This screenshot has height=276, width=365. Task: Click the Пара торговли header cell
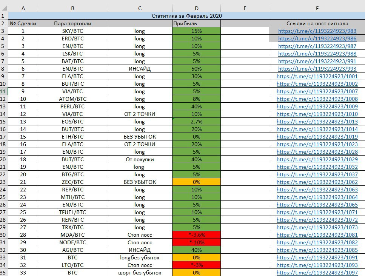tap(72, 23)
